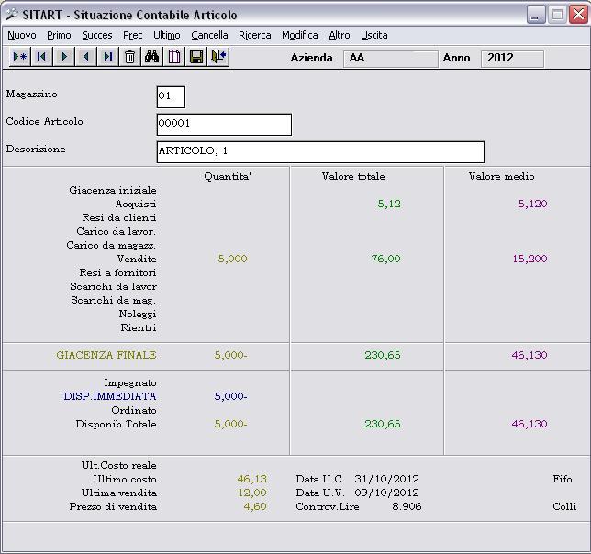The height and width of the screenshot is (554, 591).
Task: Click the Magazzino input field
Action: (171, 97)
